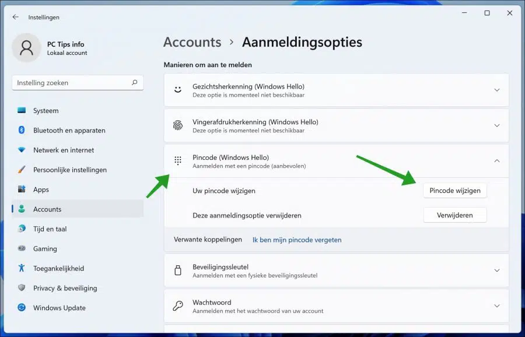Click the 'Uw pincode wijzigen' label
Viewport: 525px width, 337px height.
(x=224, y=191)
